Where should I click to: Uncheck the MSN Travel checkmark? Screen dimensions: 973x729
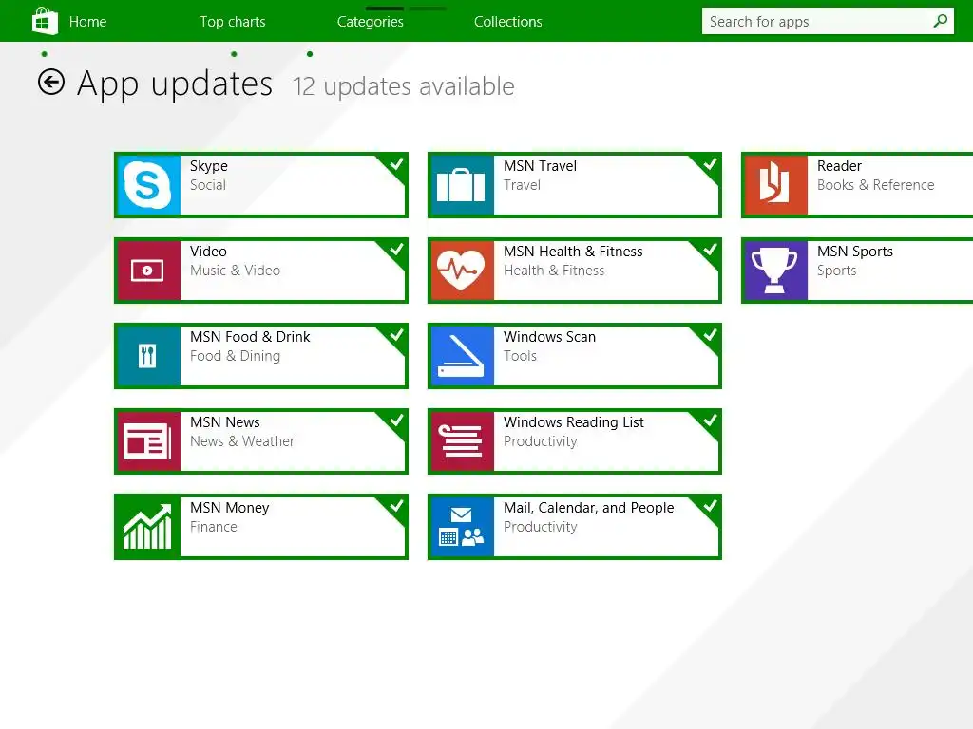pos(710,163)
